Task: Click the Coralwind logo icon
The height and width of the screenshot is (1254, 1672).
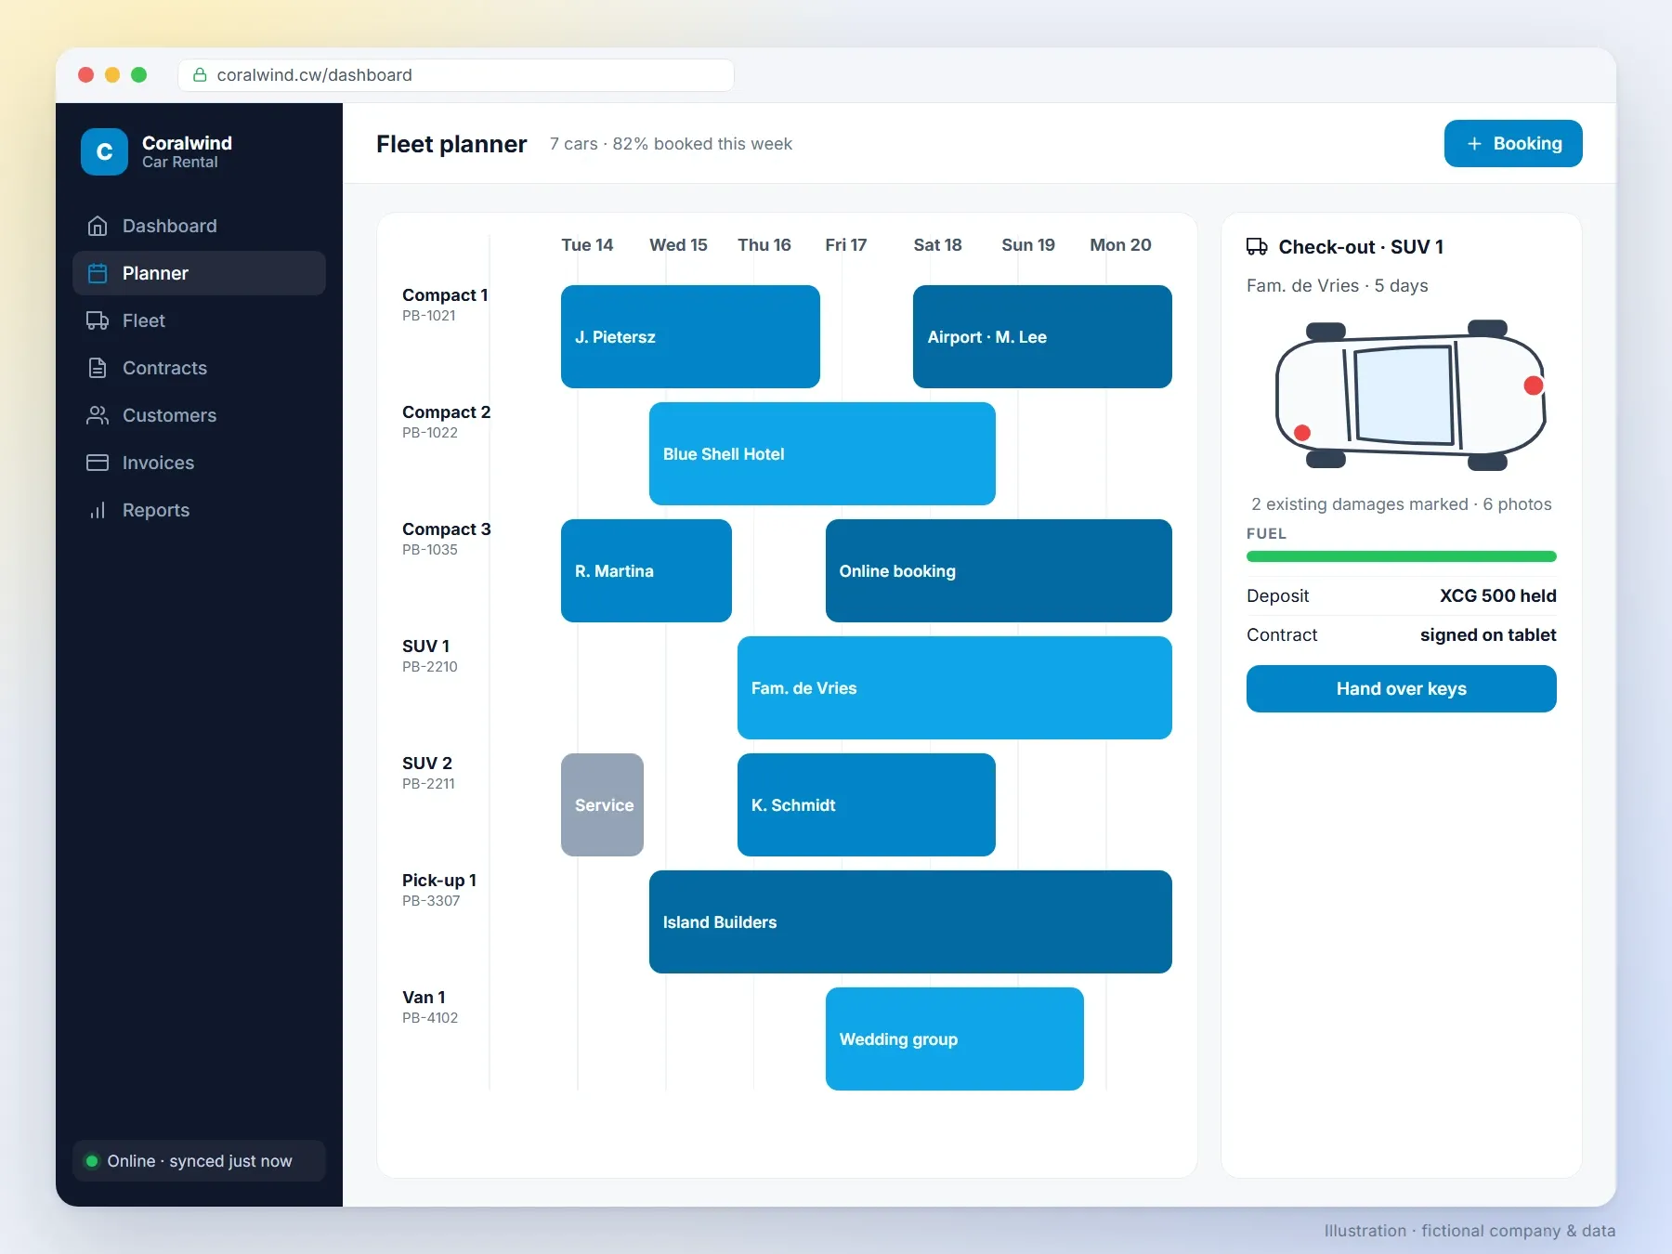Action: tap(104, 151)
